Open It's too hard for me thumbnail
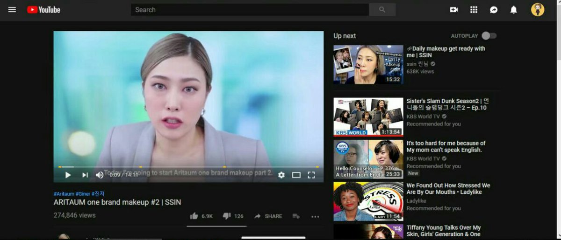 pos(368,159)
